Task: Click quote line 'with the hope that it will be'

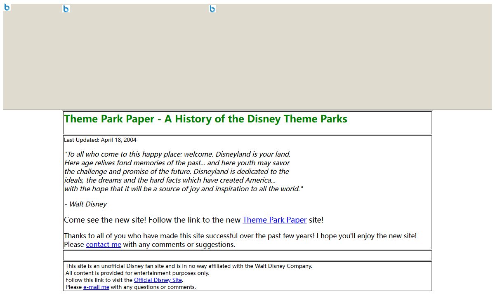Action: click(184, 189)
